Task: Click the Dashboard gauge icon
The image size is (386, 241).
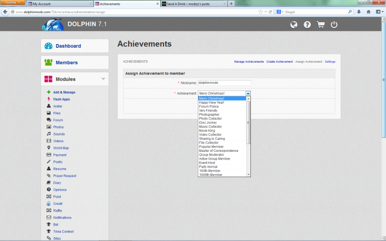Action: pyautogui.click(x=49, y=46)
